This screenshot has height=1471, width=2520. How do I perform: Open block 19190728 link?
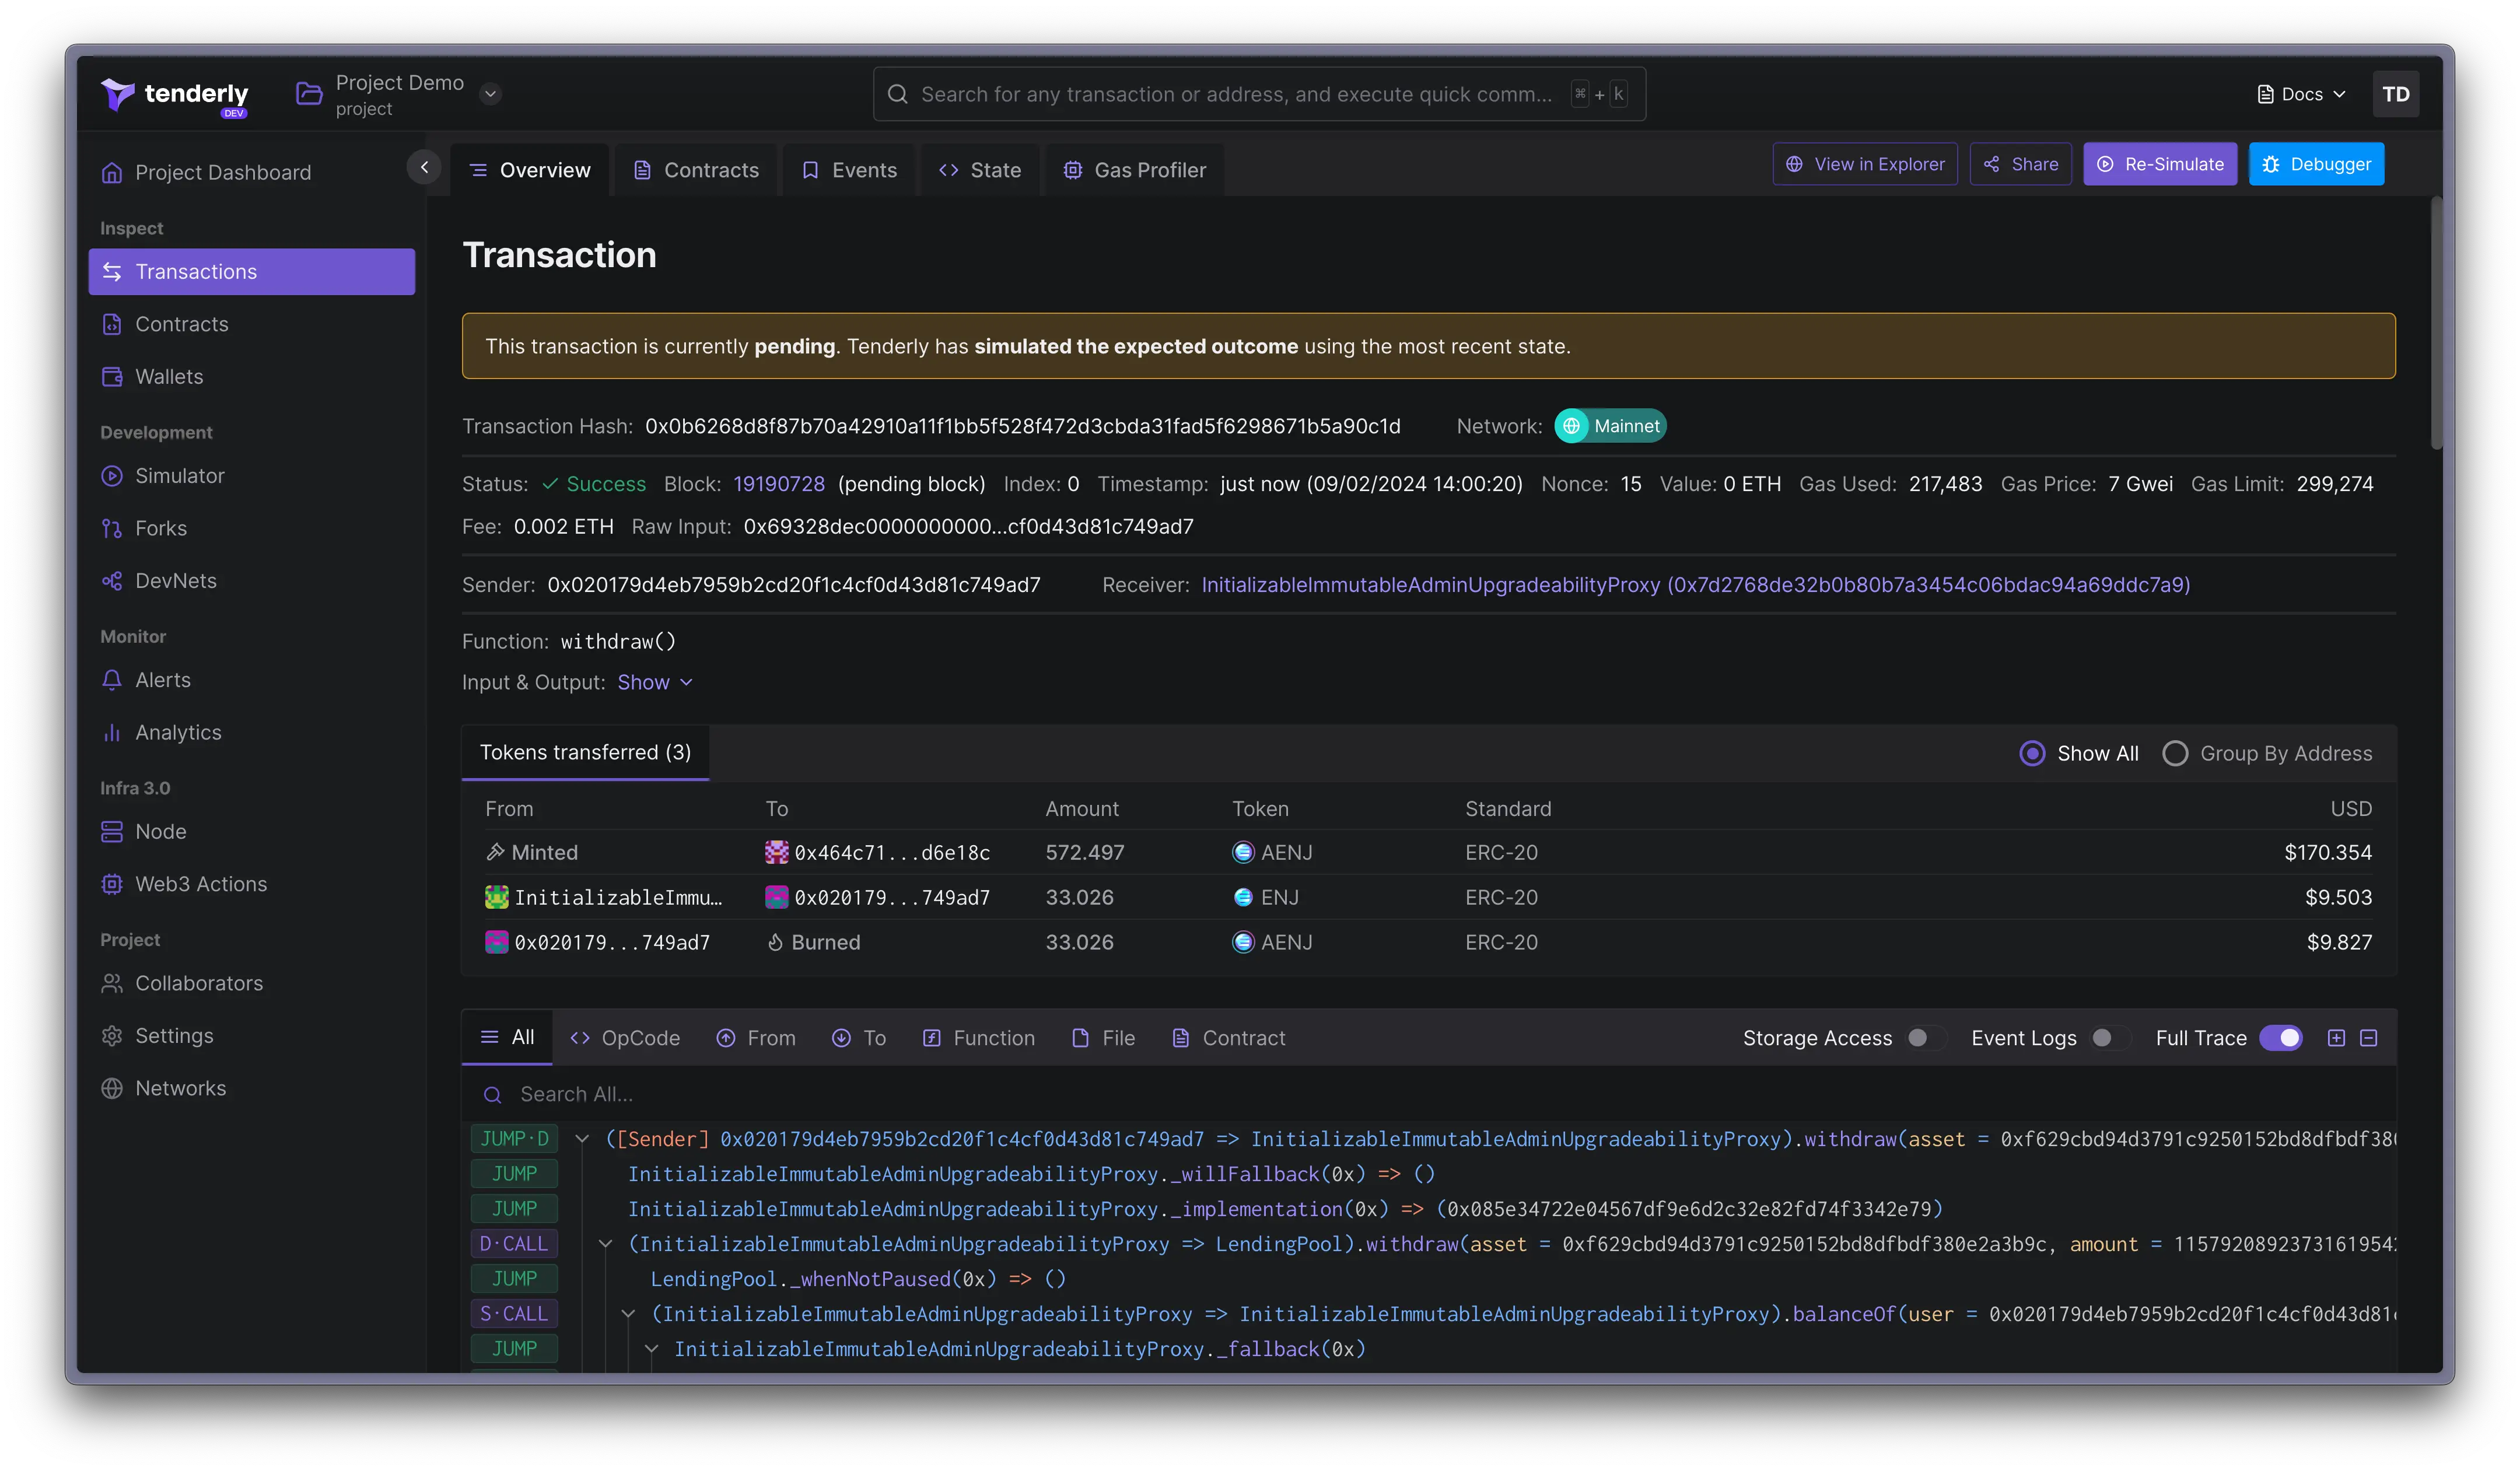(779, 484)
